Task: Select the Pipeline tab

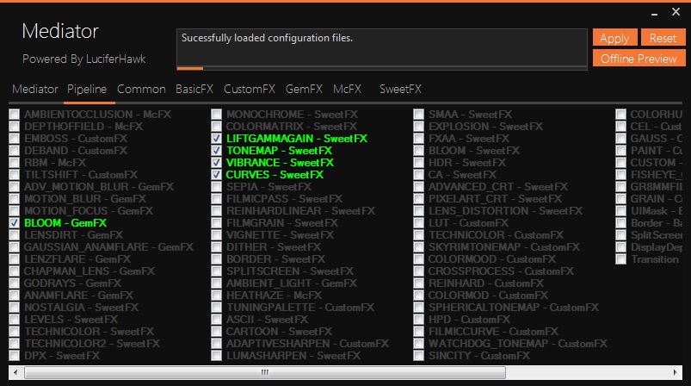Action: pyautogui.click(x=87, y=89)
